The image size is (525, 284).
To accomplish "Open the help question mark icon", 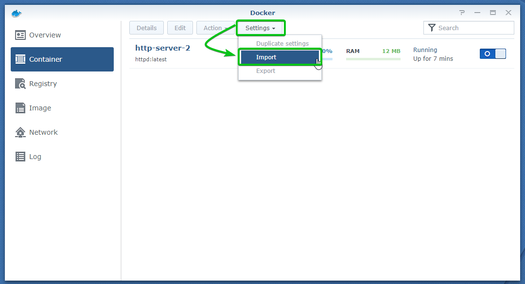I will (462, 13).
